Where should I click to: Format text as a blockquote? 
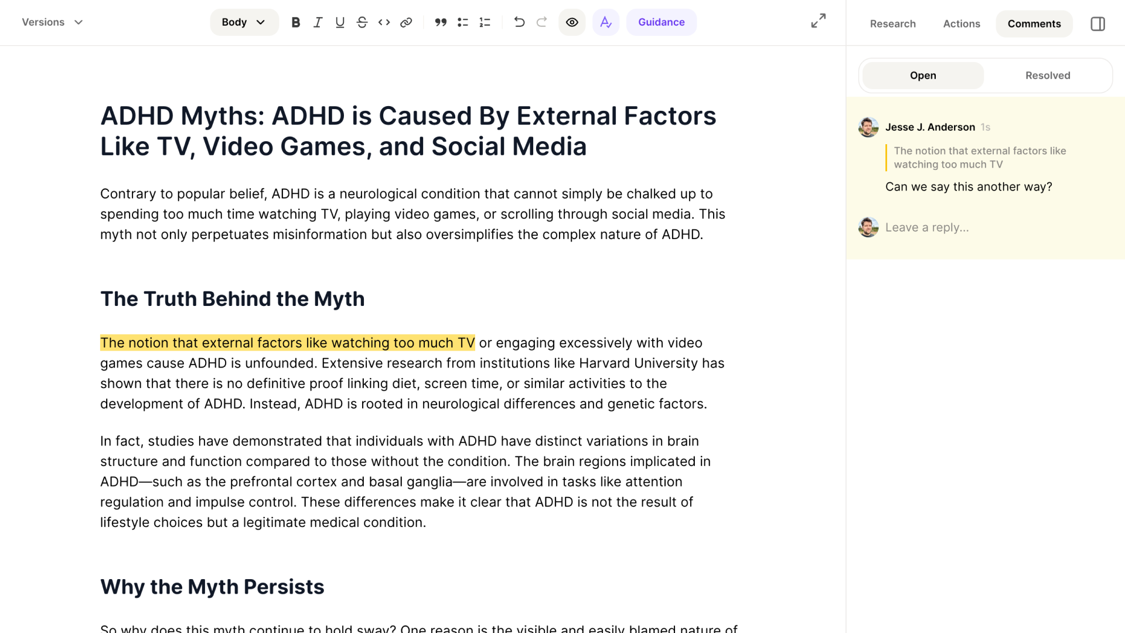(x=441, y=22)
